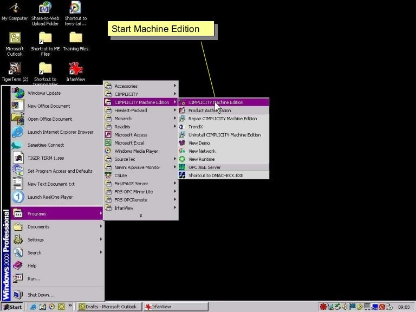Click the system tray clock
Image resolution: width=416 pixels, height=312 pixels.
(x=404, y=307)
